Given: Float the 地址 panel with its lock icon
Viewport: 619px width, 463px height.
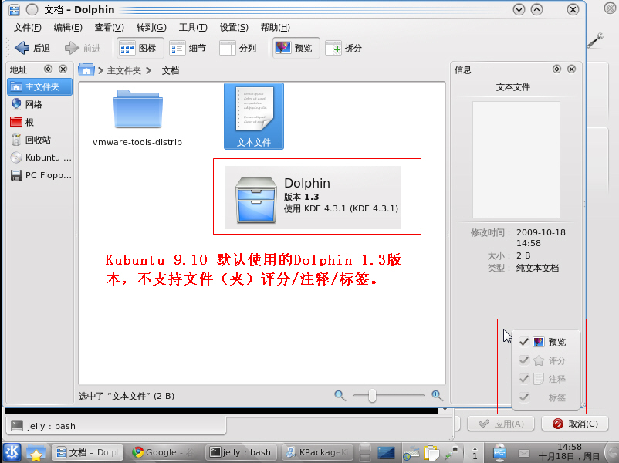Looking at the screenshot, I should coord(48,69).
